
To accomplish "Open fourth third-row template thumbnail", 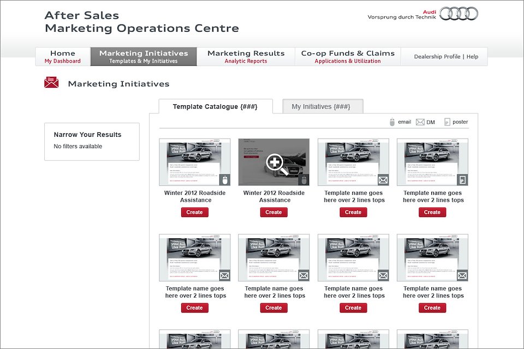I will click(432, 339).
